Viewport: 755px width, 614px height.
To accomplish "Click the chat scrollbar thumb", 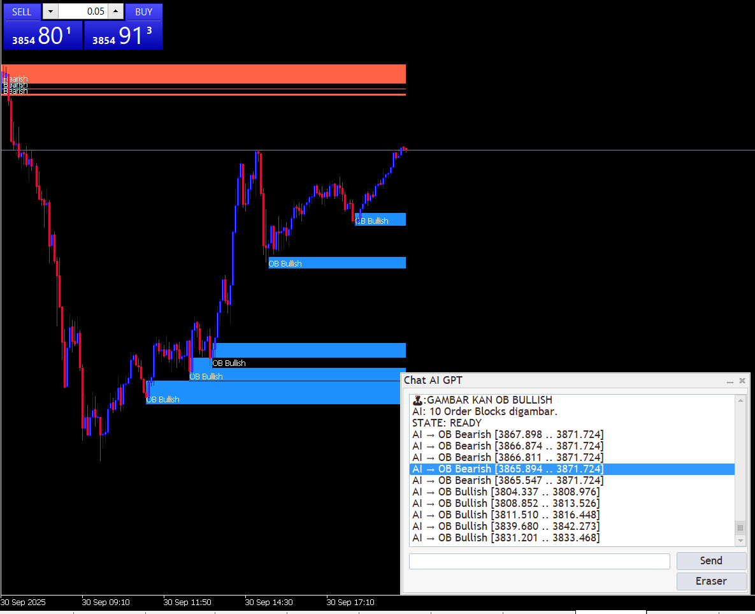I will pos(740,528).
